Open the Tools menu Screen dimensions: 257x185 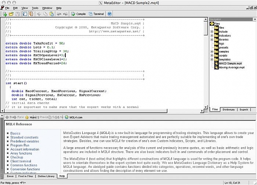pos(35,8)
